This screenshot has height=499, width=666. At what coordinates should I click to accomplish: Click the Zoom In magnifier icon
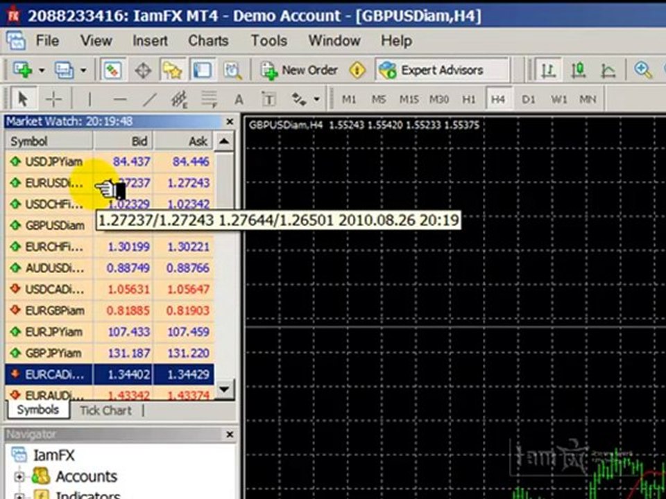643,70
